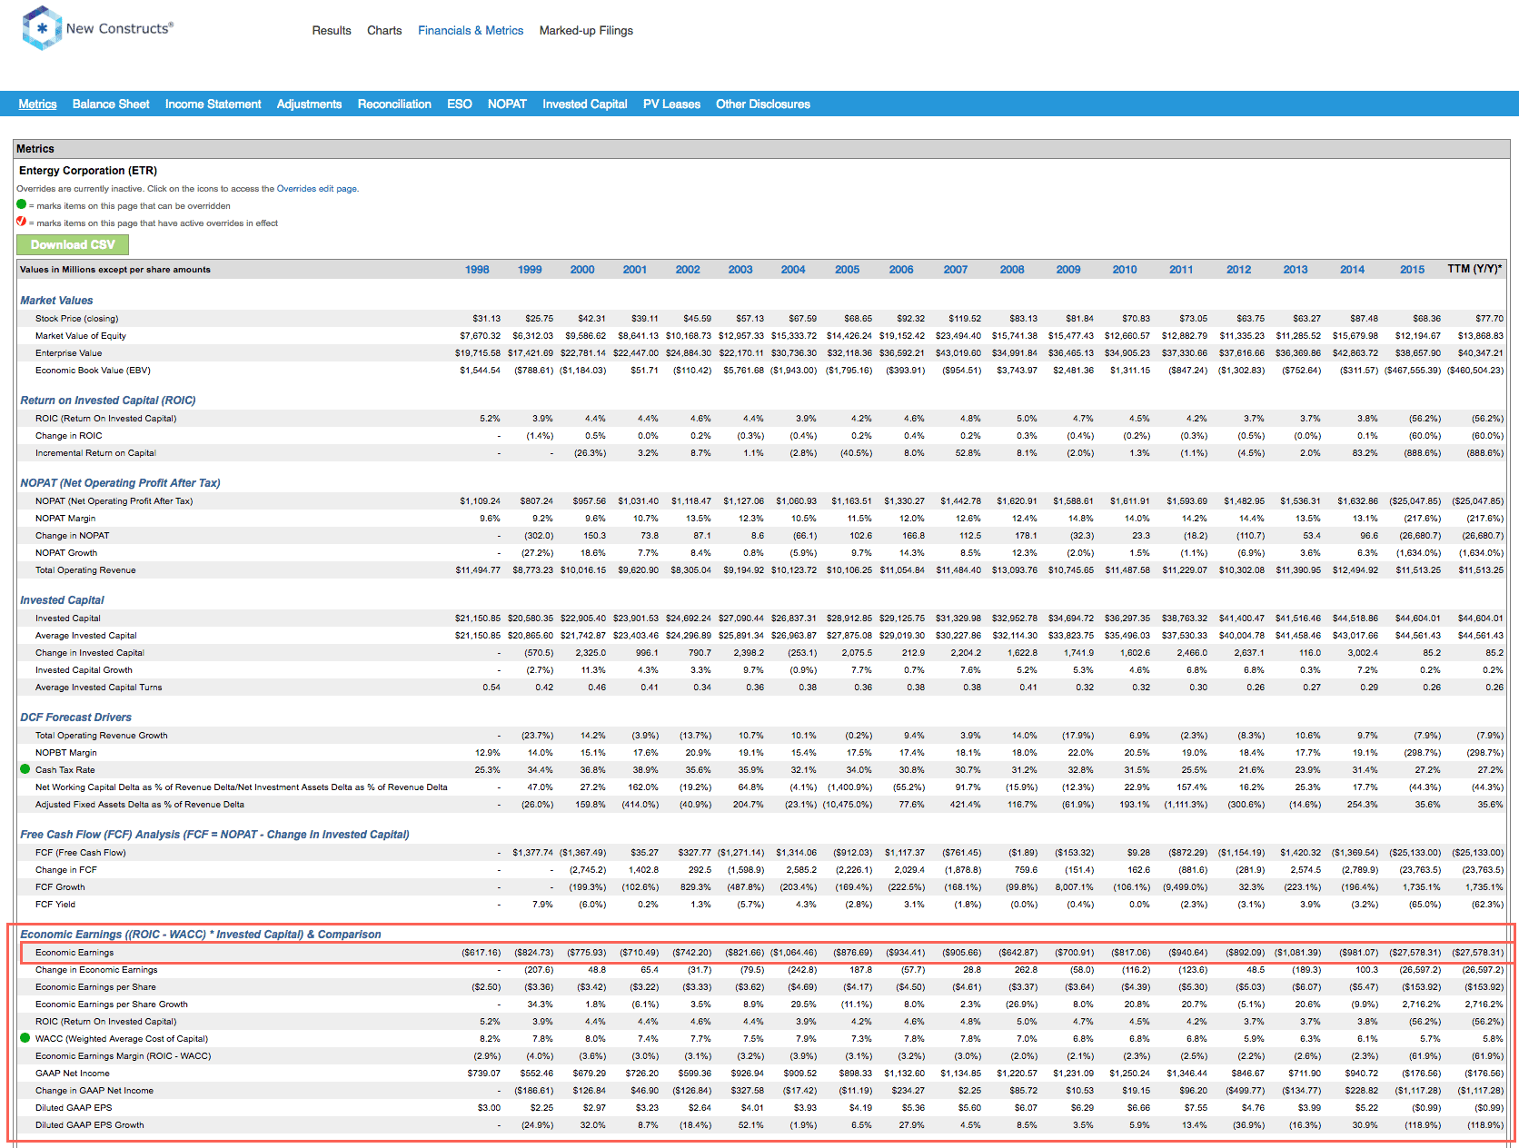Click the 1999 column header
The width and height of the screenshot is (1519, 1148).
[x=530, y=270]
